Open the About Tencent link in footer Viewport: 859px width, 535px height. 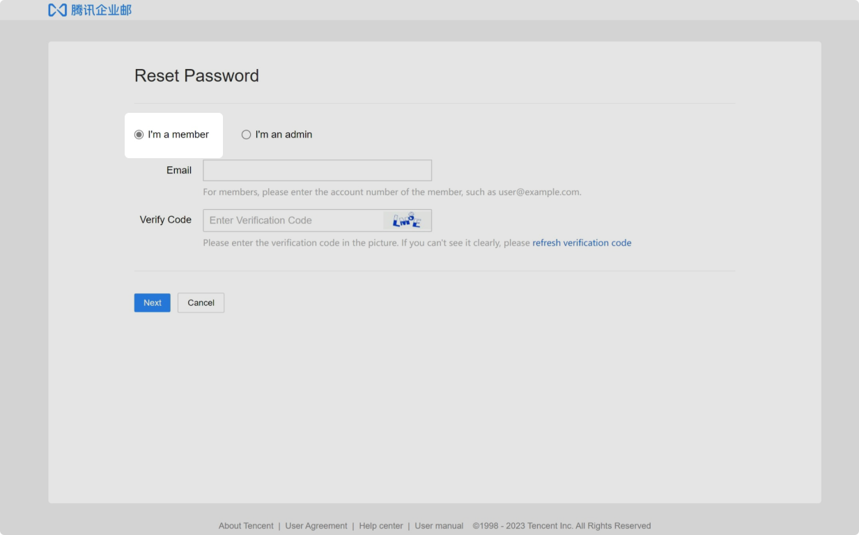pyautogui.click(x=246, y=525)
